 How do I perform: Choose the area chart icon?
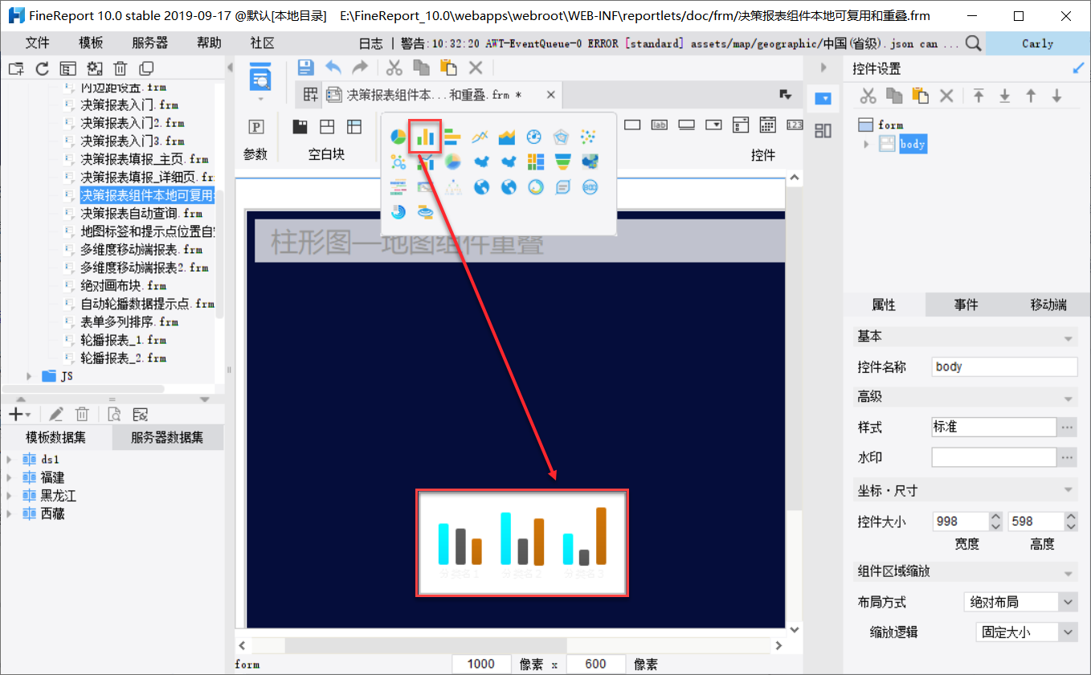507,137
